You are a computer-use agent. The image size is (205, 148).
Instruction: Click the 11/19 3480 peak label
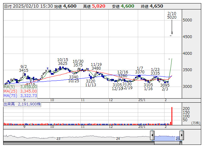coord(96,66)
